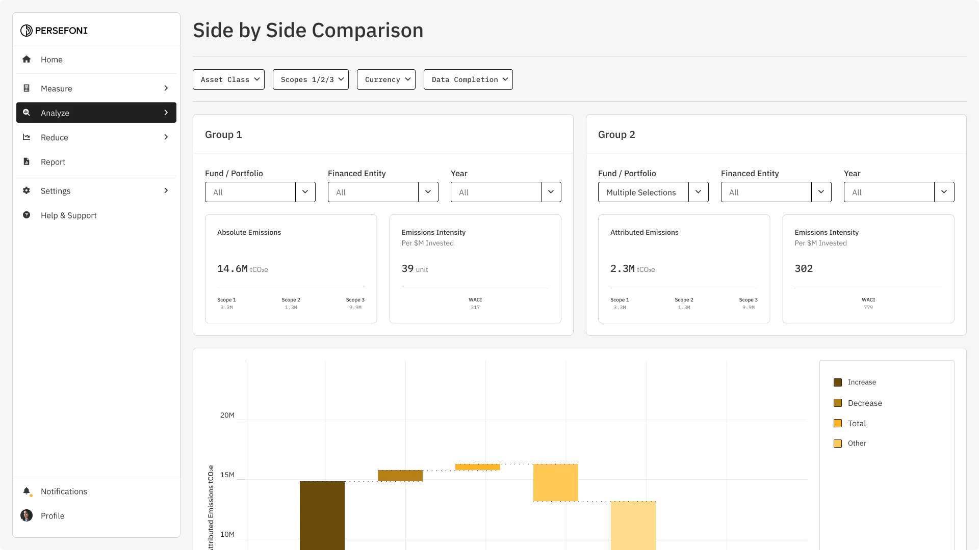Open the Analyze menu item
Viewport: 979px width, 550px height.
tap(96, 113)
